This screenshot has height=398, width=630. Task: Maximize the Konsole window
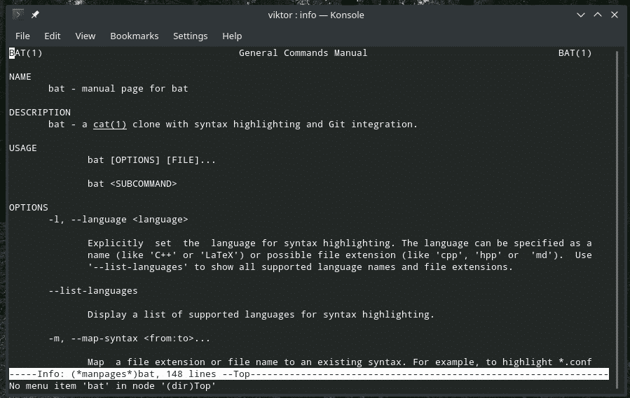coord(598,15)
